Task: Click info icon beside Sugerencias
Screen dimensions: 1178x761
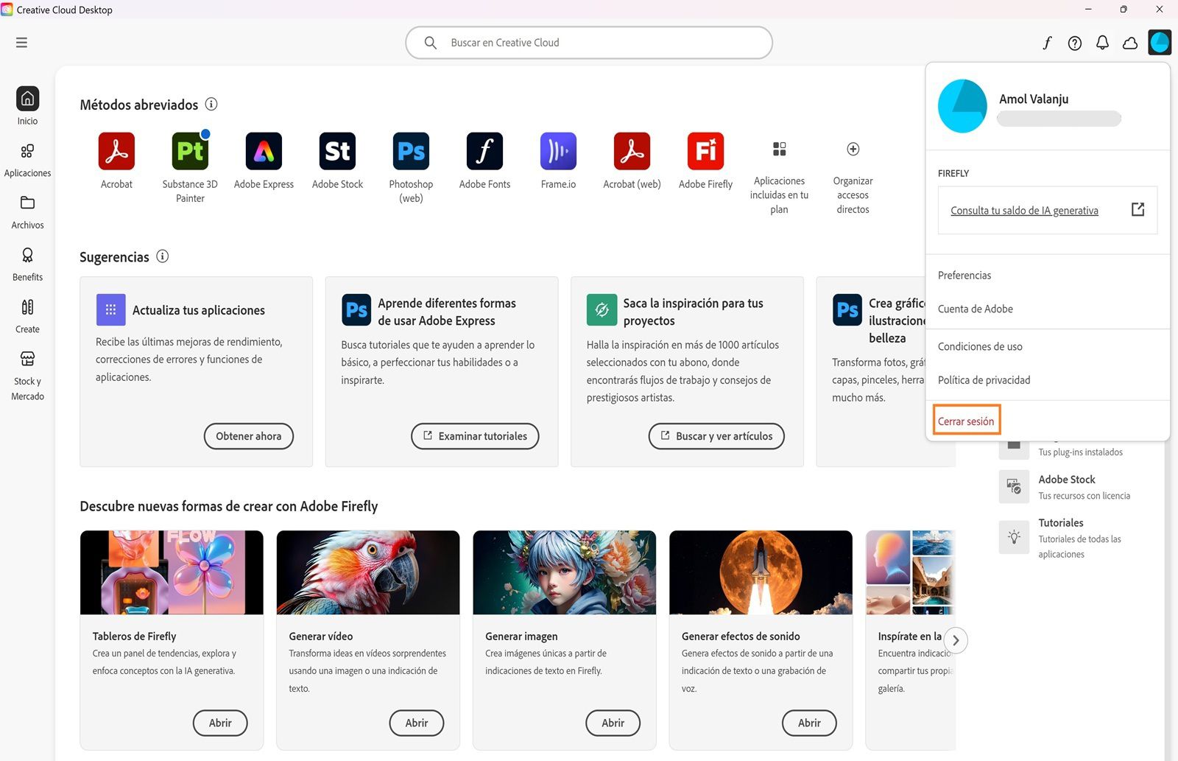Action: [x=163, y=256]
